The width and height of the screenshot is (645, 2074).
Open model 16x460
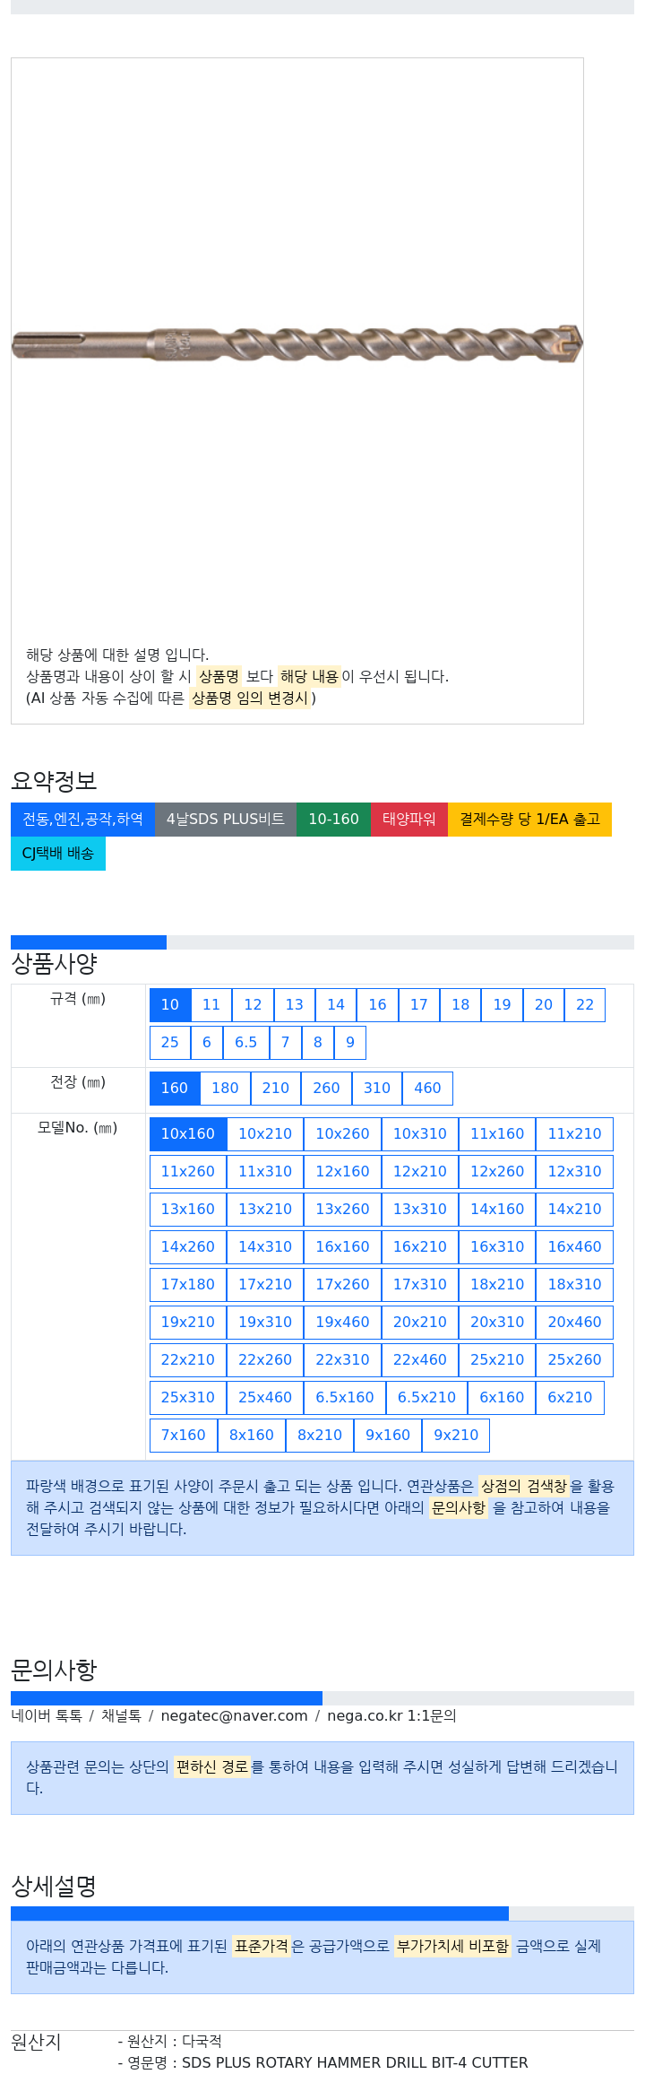574,1247
